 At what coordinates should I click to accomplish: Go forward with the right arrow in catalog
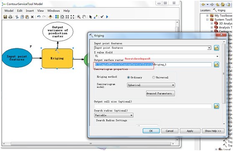coord(212,5)
